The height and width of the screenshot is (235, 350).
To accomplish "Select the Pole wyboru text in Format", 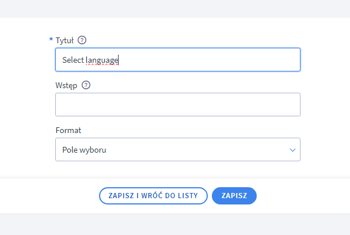I will coord(84,150).
